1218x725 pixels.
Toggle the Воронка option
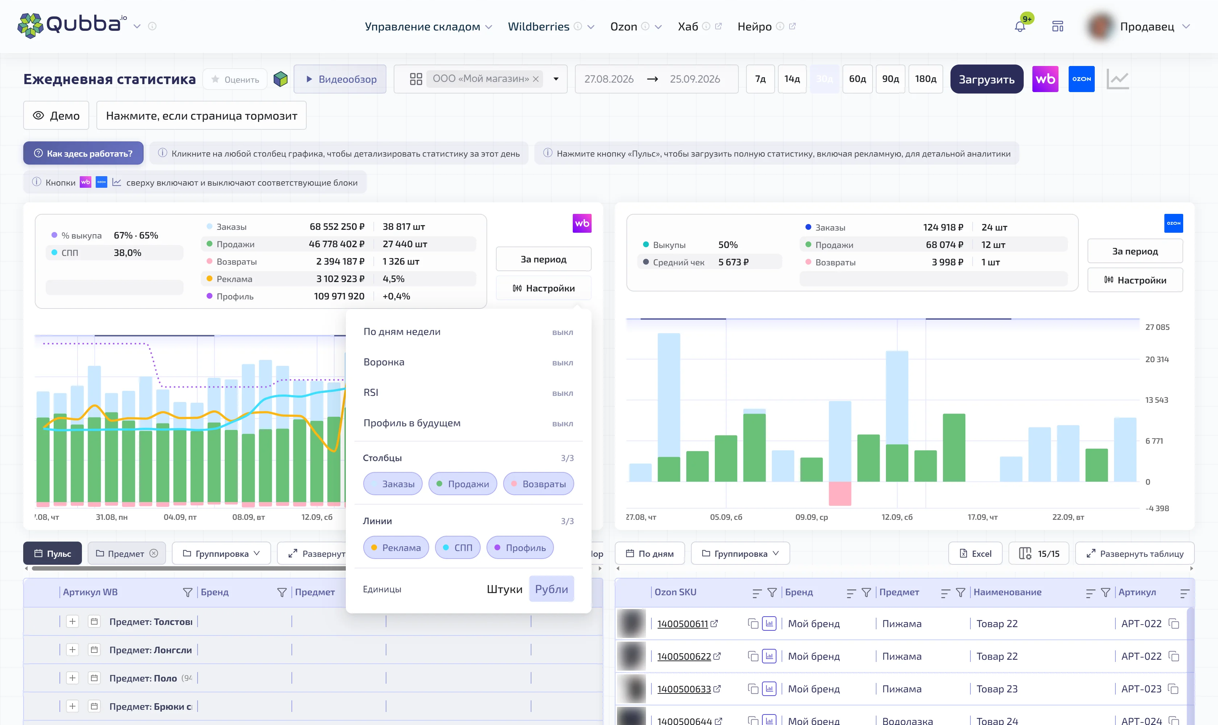click(x=468, y=362)
